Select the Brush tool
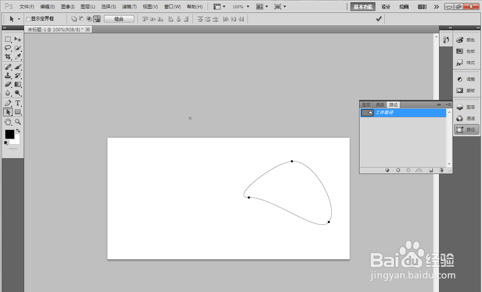 [x=18, y=67]
